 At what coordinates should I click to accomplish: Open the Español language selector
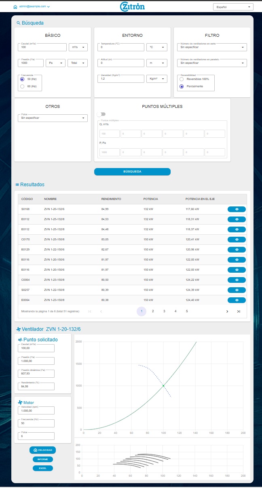point(233,7)
